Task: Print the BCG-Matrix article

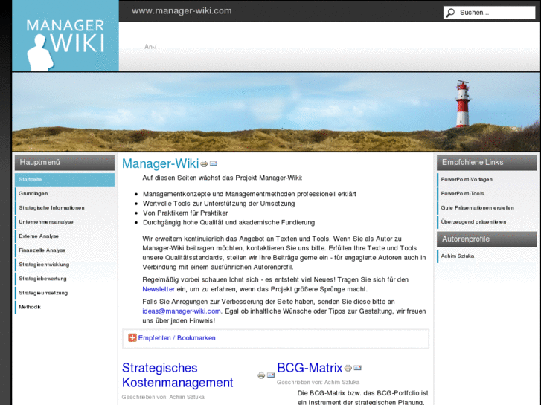Action: pos(348,368)
